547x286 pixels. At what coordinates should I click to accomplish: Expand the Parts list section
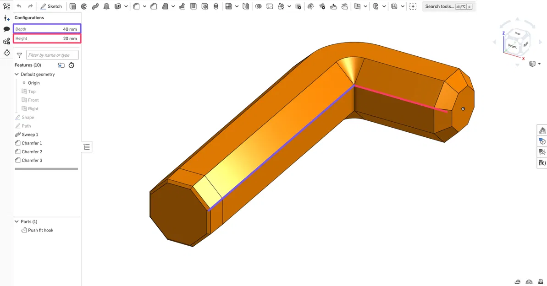tap(17, 221)
